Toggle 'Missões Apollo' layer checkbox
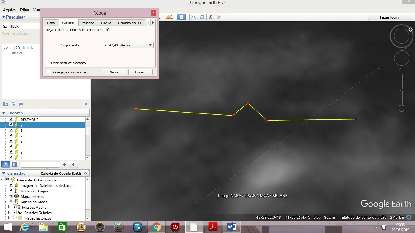 click(x=14, y=207)
